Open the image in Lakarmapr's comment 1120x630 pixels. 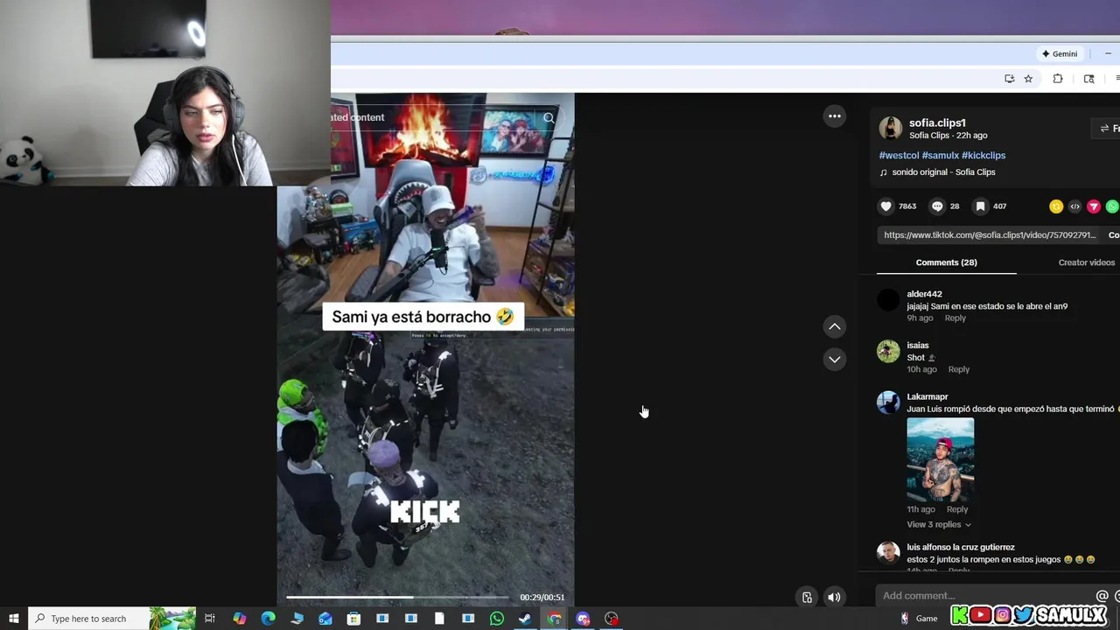coord(940,459)
